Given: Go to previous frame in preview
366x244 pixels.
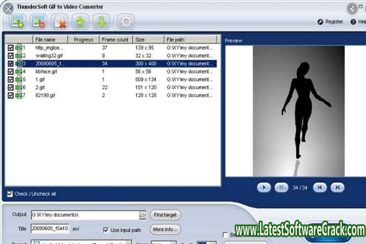Looking at the screenshot, I should pos(320,187).
